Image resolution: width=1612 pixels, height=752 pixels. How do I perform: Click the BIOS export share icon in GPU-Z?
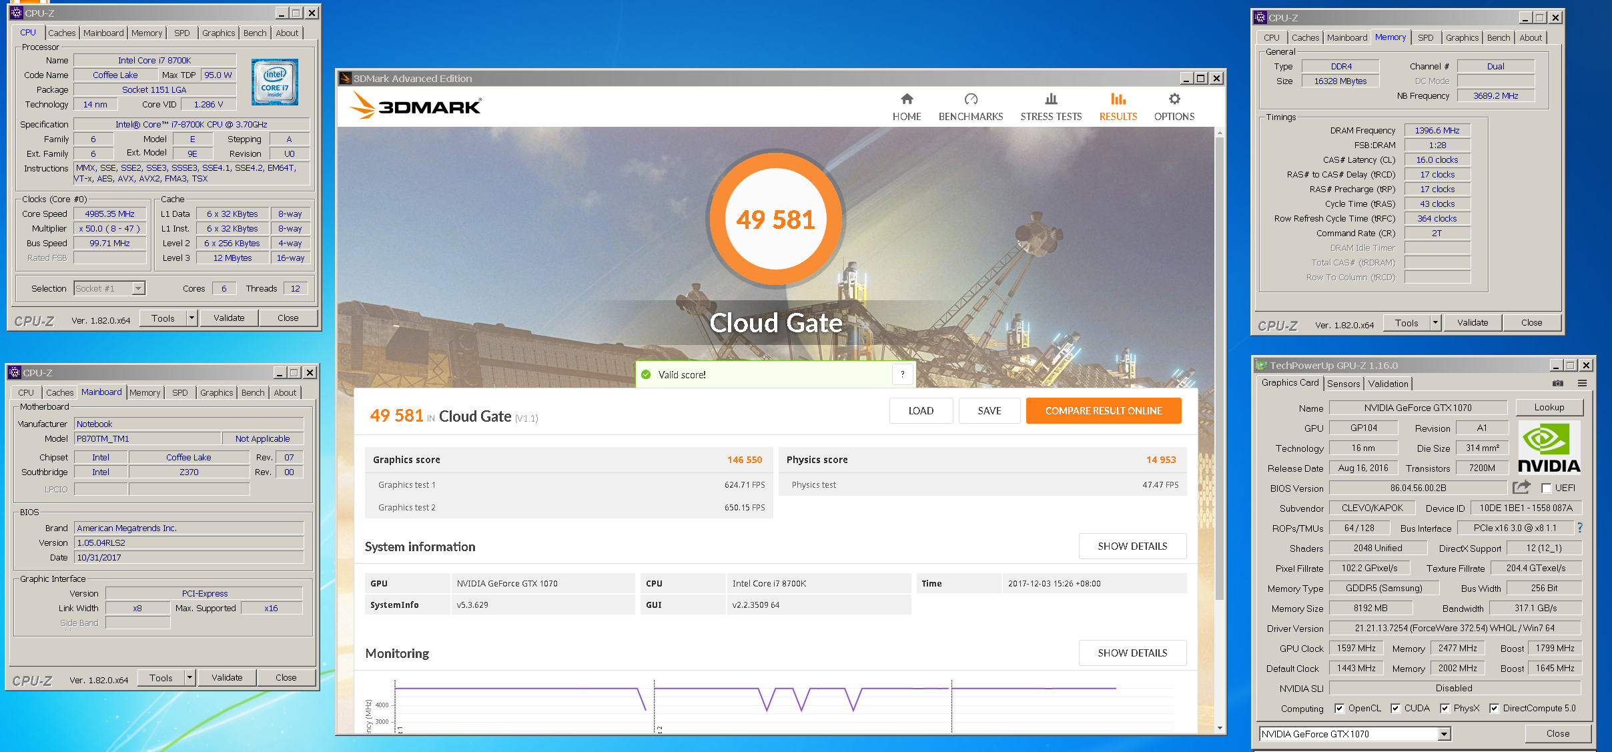tap(1521, 487)
